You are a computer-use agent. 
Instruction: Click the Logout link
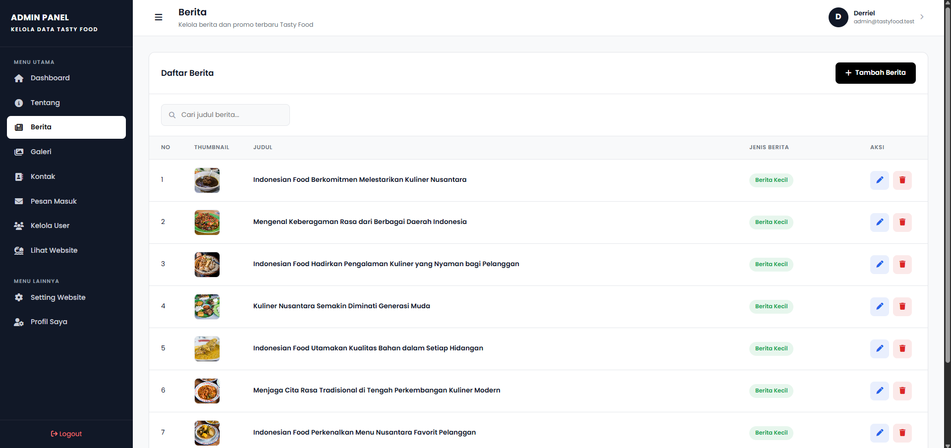pos(66,434)
